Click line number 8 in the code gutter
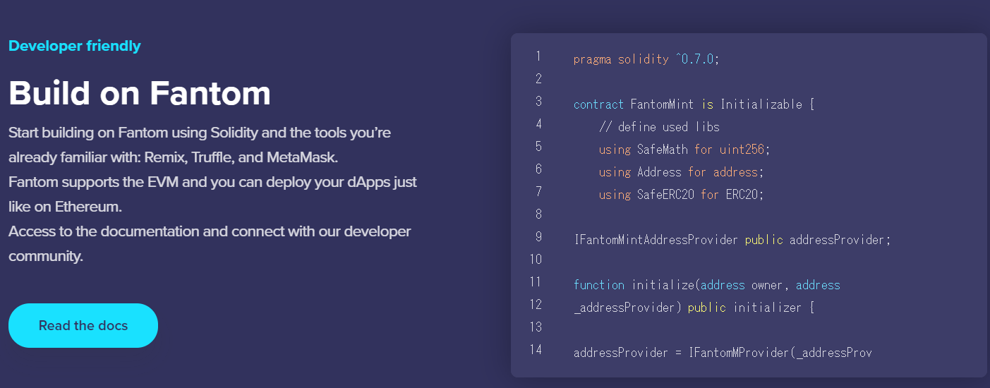 pos(538,214)
